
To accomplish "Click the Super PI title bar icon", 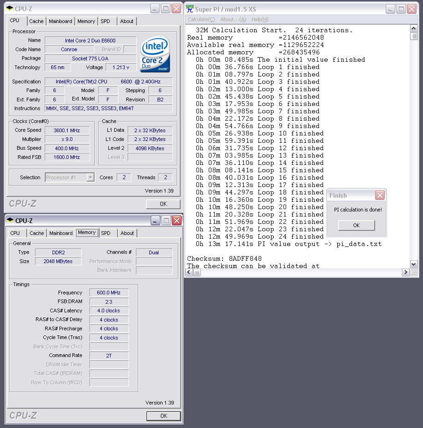I will (190, 9).
